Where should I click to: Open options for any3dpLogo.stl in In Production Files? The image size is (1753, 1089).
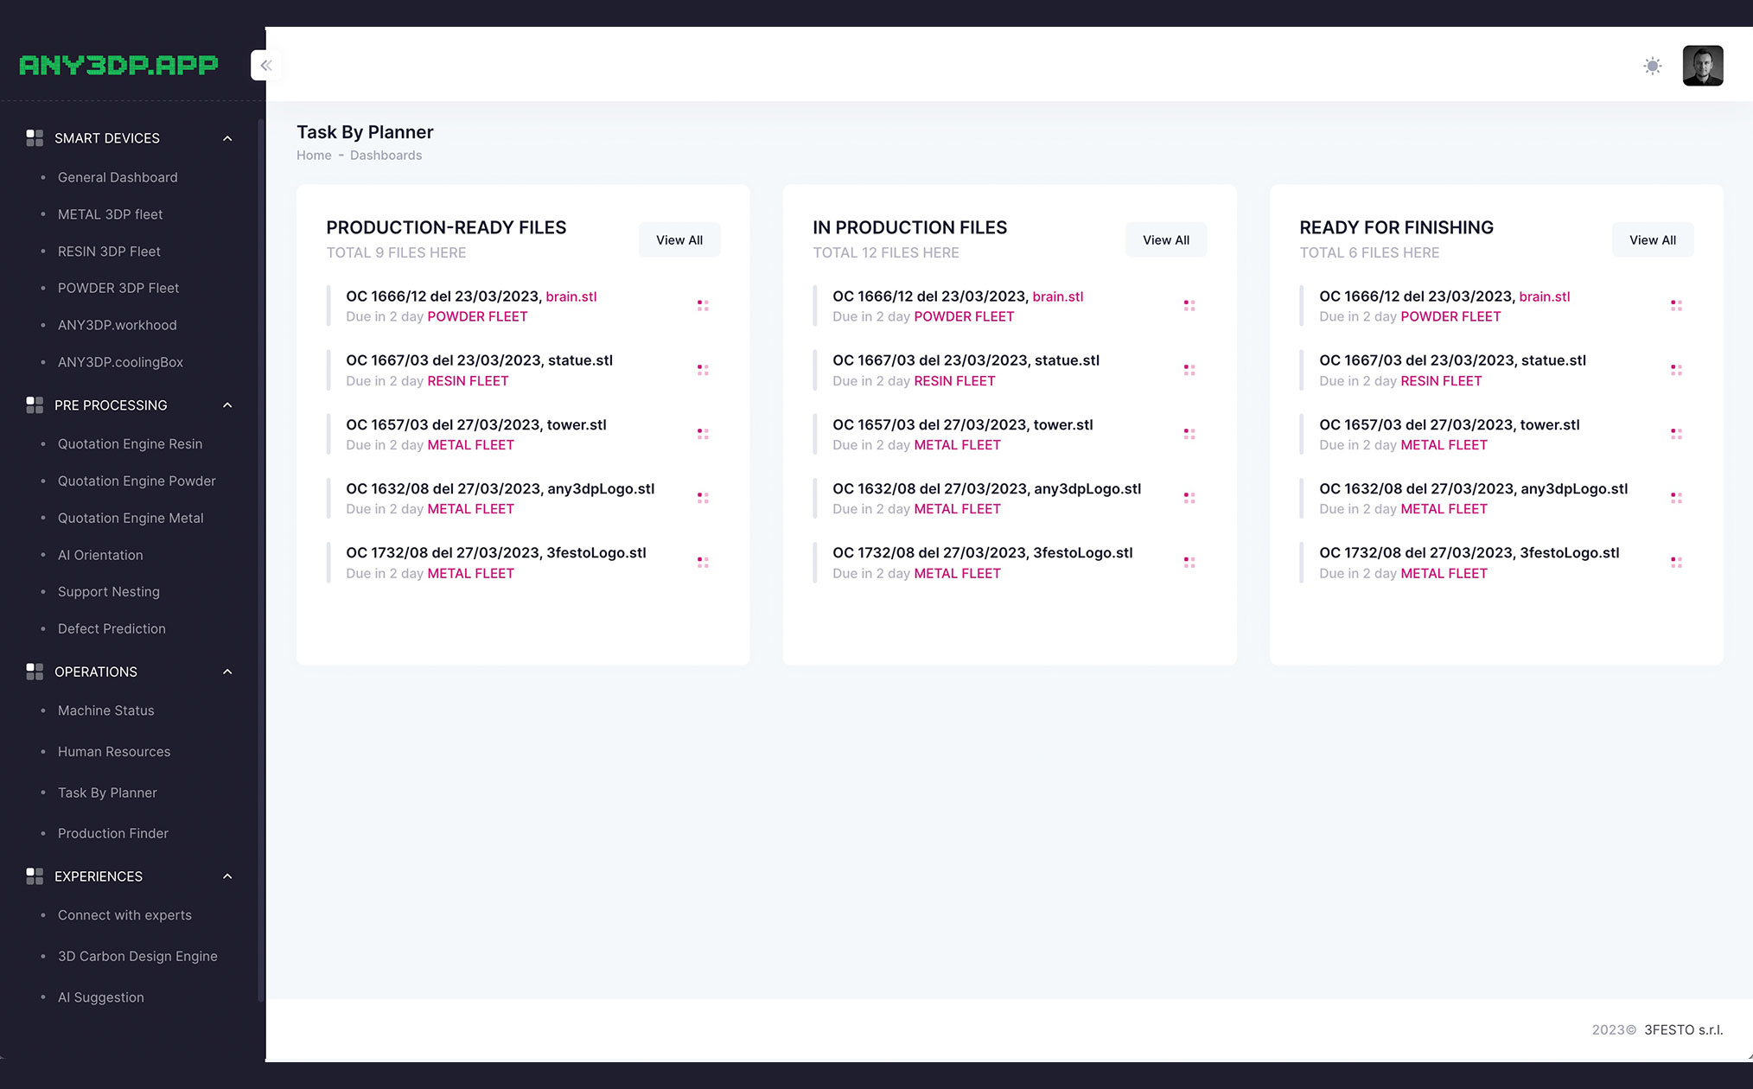1189,498
